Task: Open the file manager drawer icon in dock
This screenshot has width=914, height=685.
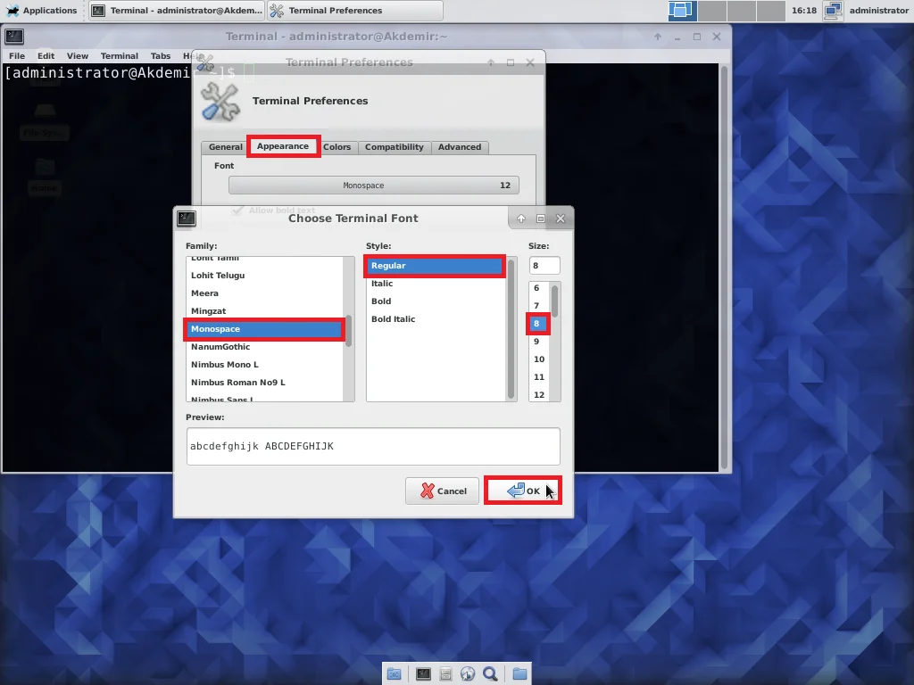Action: 446,674
